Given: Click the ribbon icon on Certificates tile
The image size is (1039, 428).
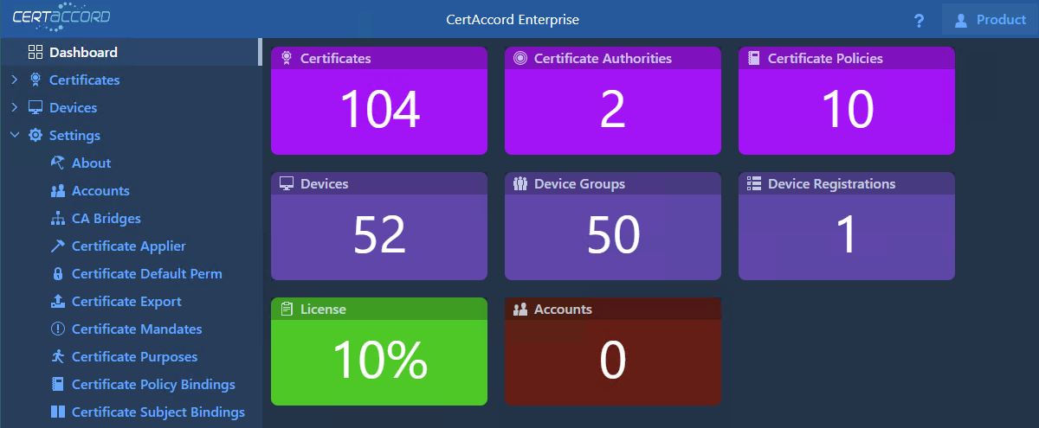Looking at the screenshot, I should tap(287, 58).
